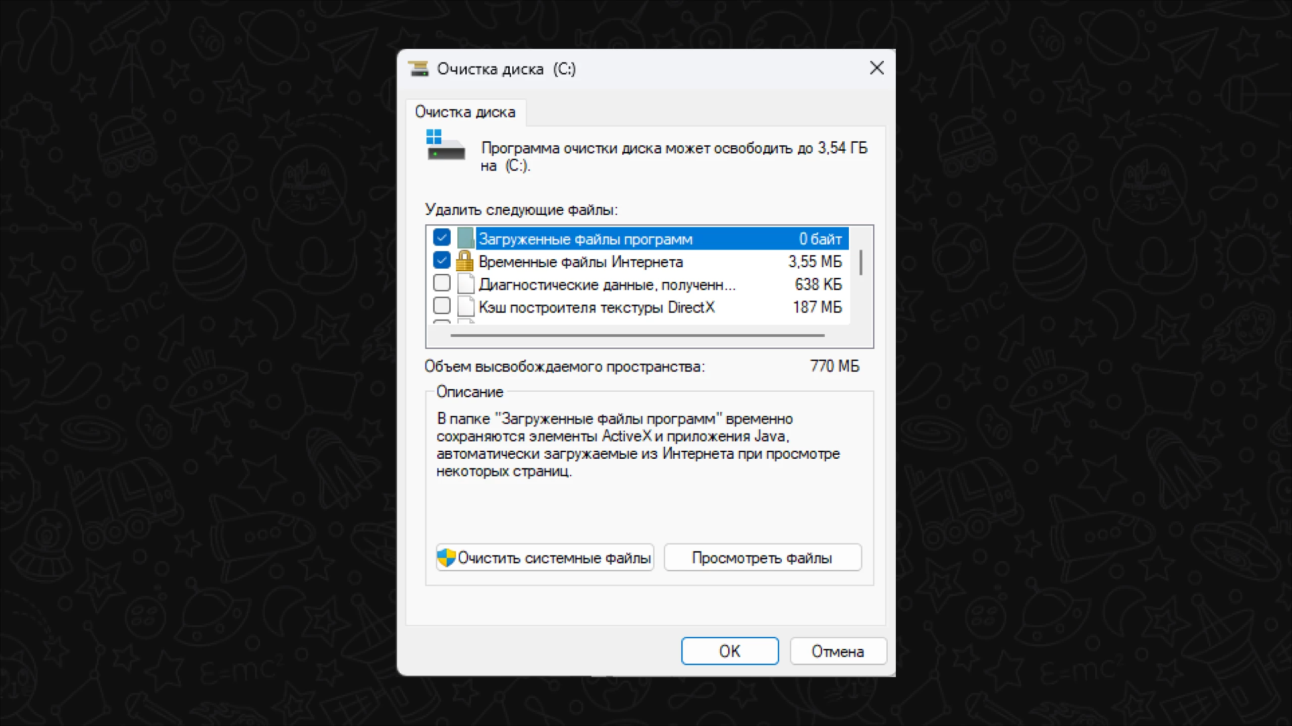The image size is (1292, 726).
Task: Click the vertical scrollbar of file list
Action: point(860,263)
